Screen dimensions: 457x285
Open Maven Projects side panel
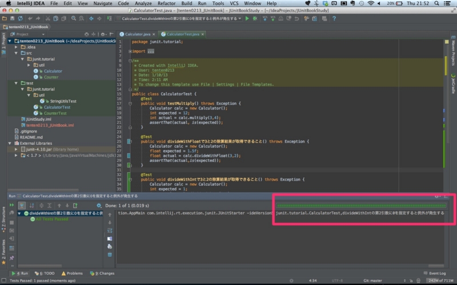453,50
